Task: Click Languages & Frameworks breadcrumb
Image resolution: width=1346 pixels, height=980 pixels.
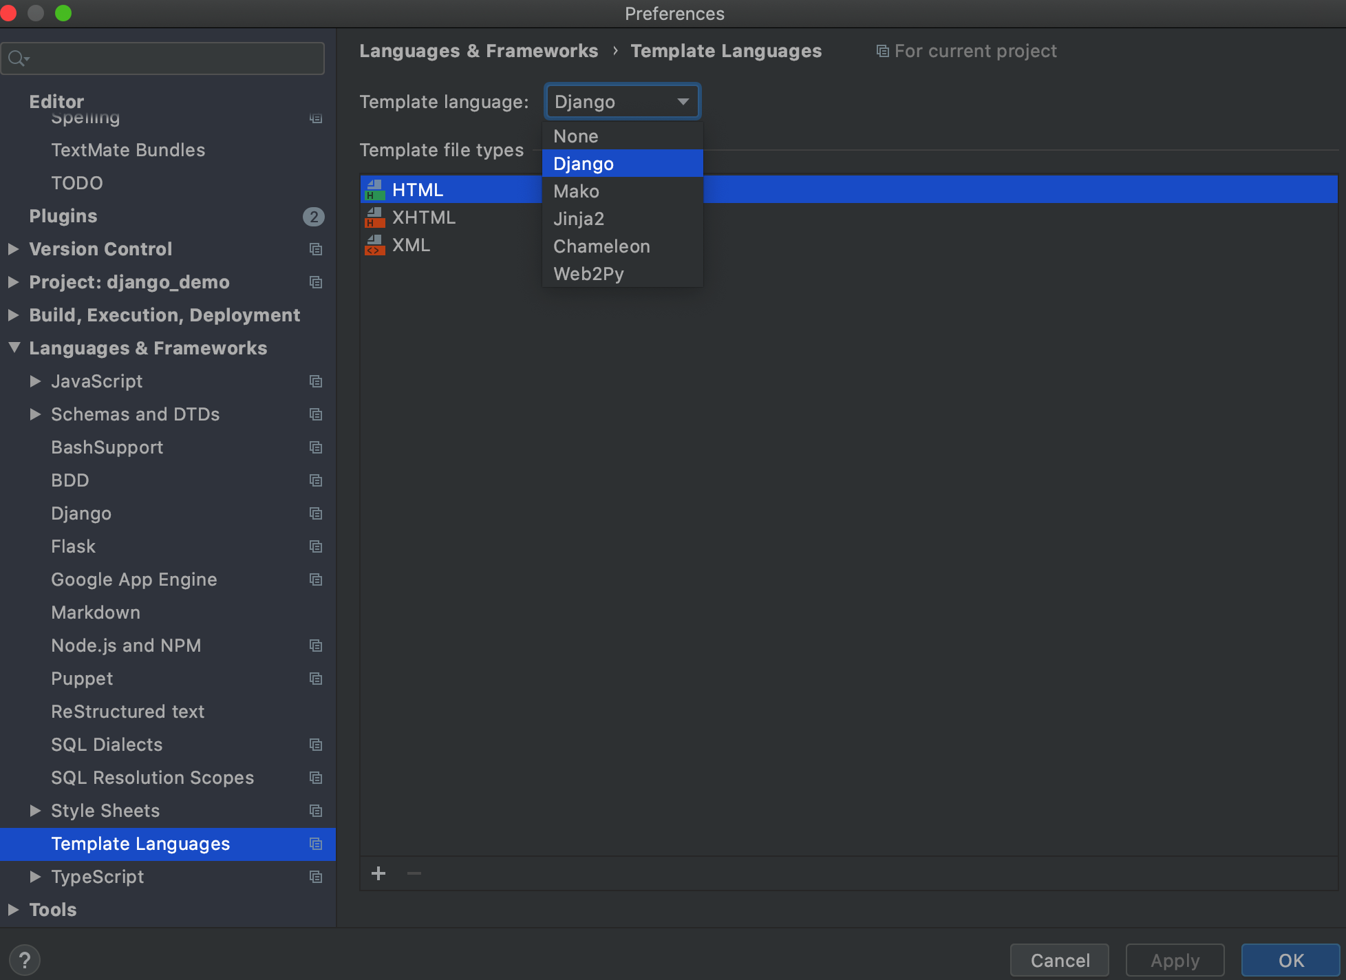Action: tap(479, 51)
